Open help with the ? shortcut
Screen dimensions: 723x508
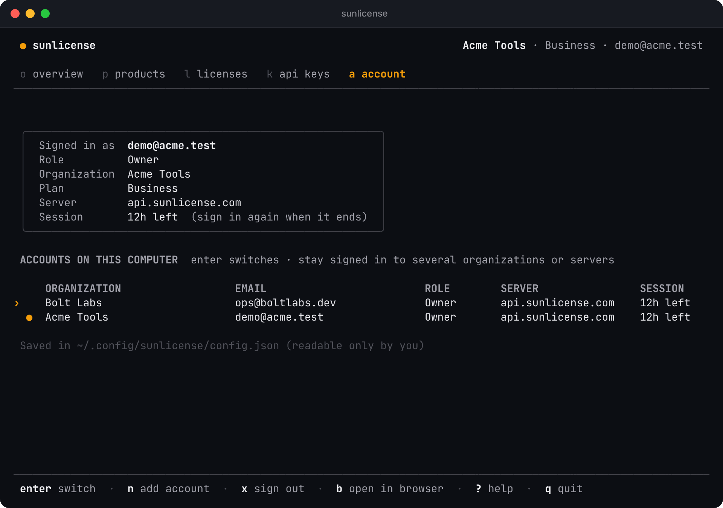pos(494,489)
